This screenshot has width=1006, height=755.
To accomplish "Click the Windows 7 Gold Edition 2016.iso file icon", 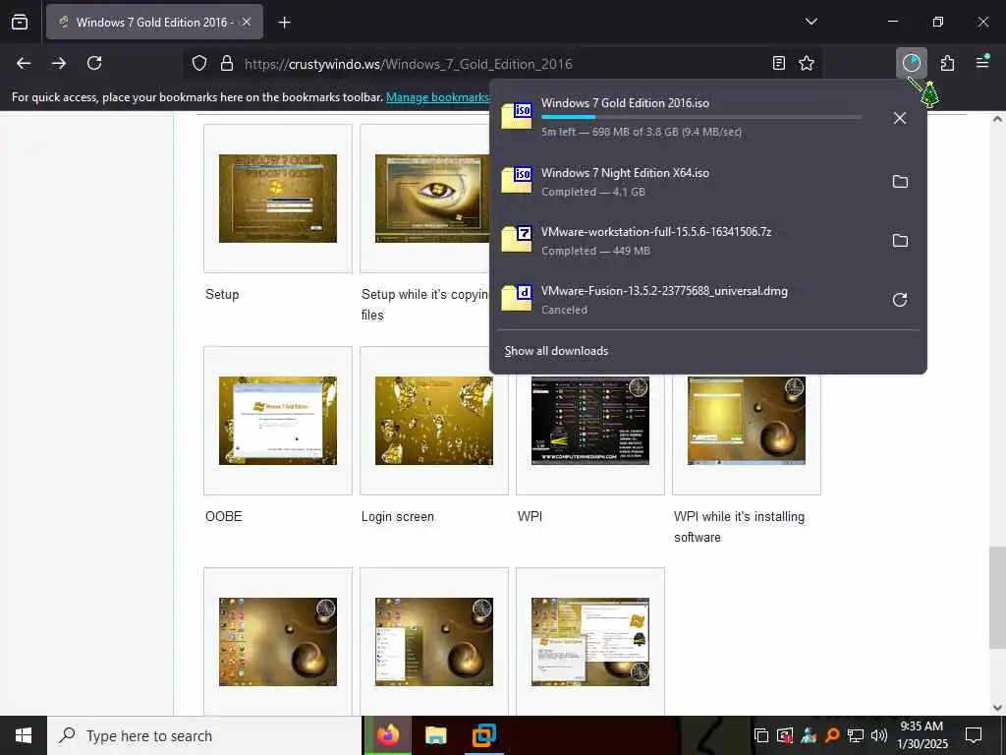I will (517, 116).
